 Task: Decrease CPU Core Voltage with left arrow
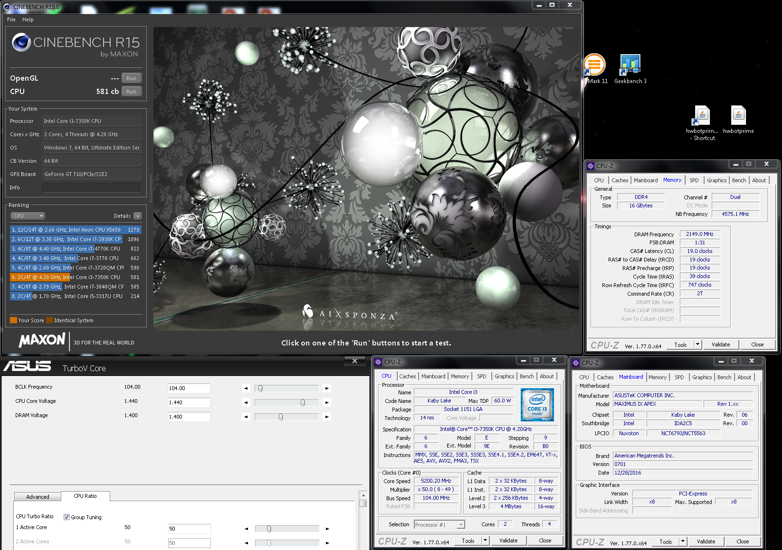tap(246, 402)
